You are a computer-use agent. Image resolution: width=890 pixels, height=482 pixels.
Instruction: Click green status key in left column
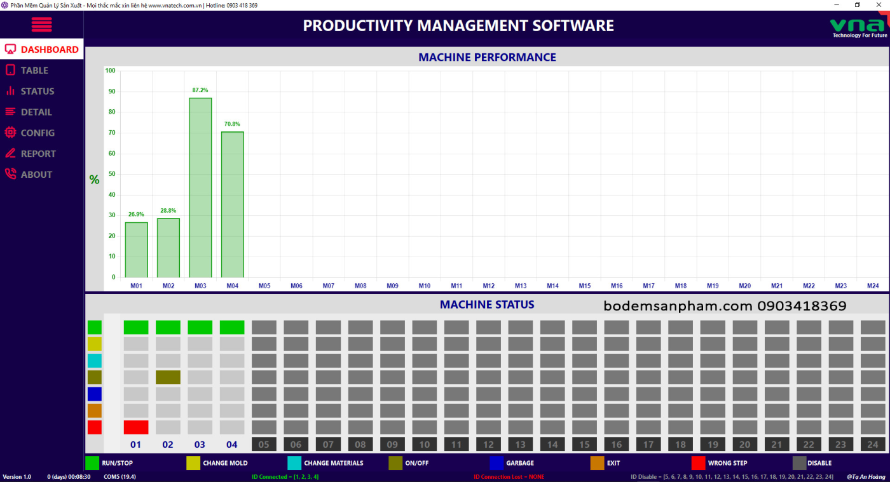(94, 327)
